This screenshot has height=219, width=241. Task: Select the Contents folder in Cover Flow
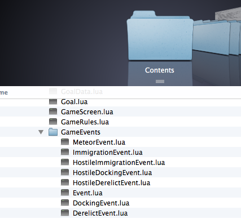click(160, 35)
